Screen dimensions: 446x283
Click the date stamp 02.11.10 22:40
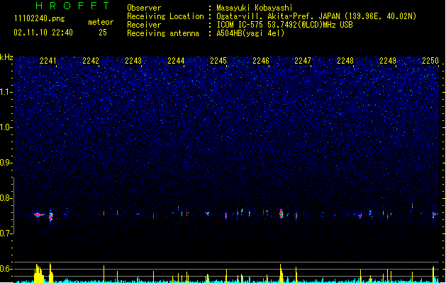click(x=43, y=33)
